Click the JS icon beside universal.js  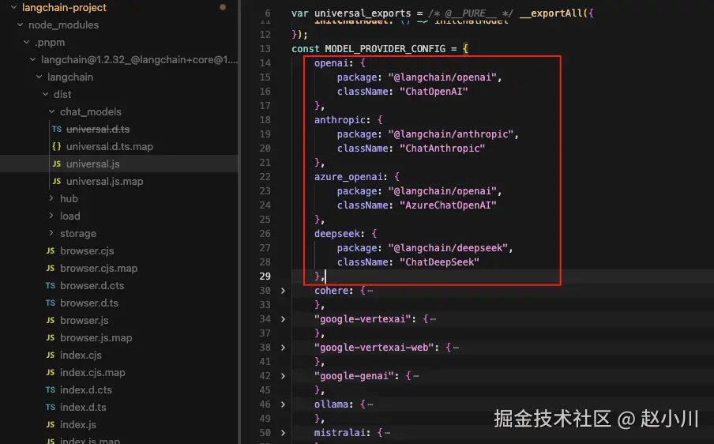pyautogui.click(x=56, y=164)
